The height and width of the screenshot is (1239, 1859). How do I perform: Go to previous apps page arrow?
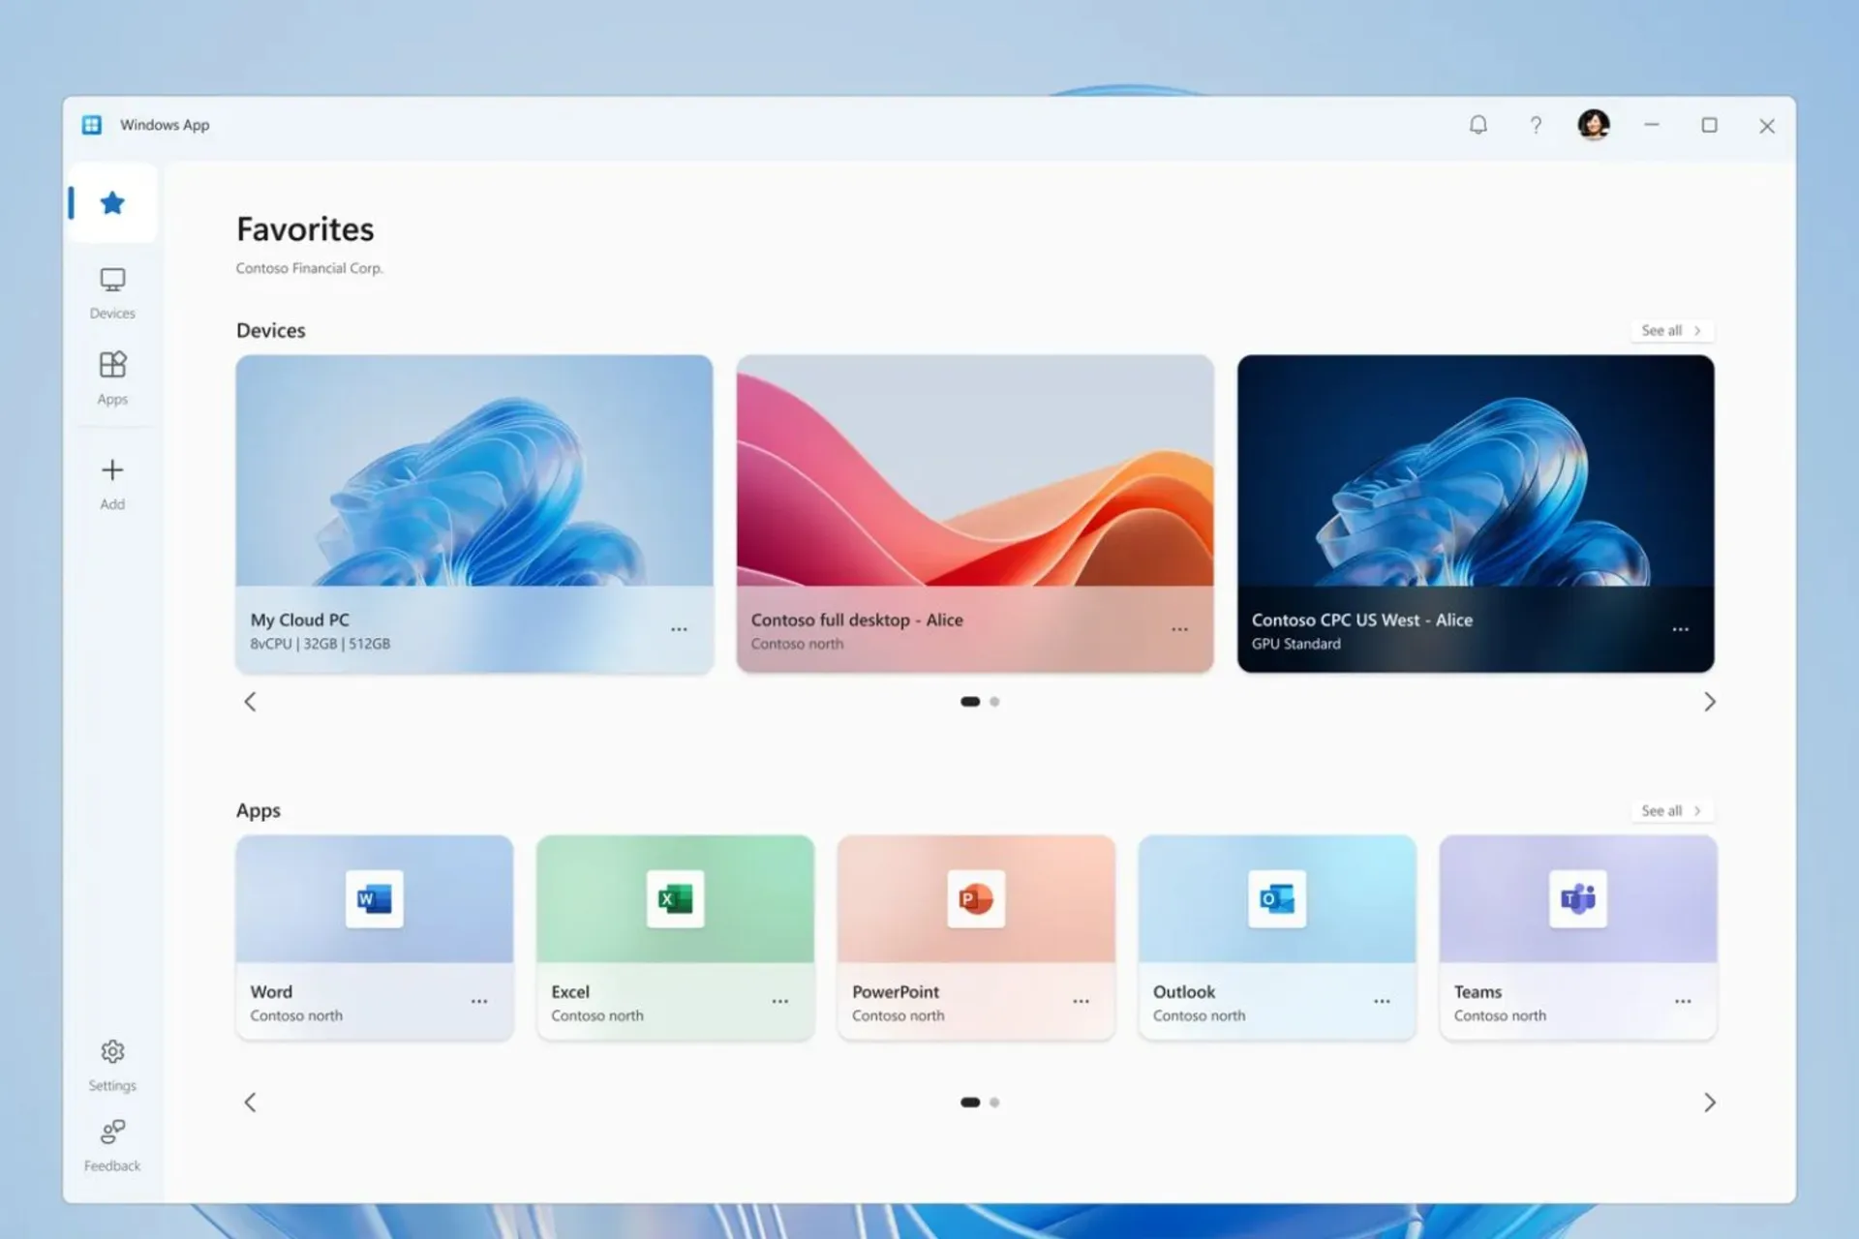click(250, 1103)
